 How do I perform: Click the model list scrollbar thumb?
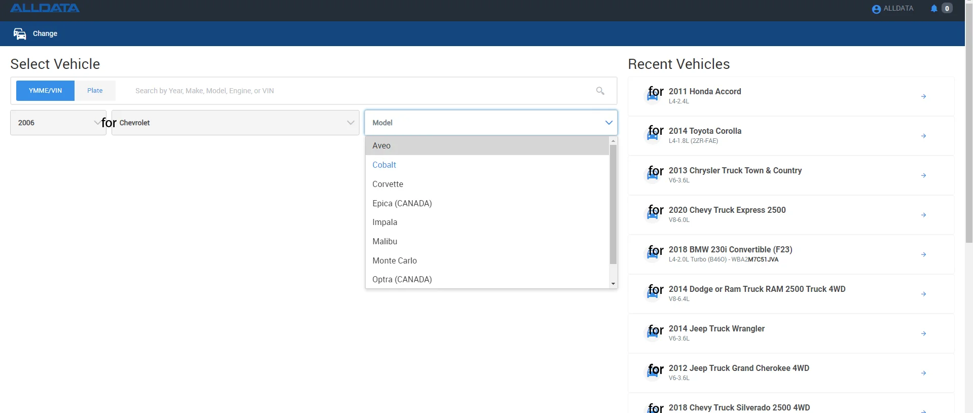click(613, 204)
